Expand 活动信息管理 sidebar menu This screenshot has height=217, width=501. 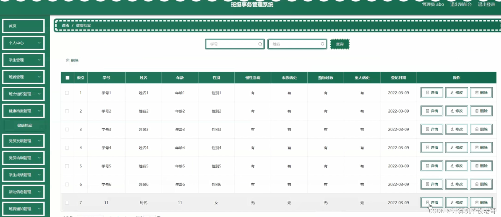pyautogui.click(x=23, y=192)
